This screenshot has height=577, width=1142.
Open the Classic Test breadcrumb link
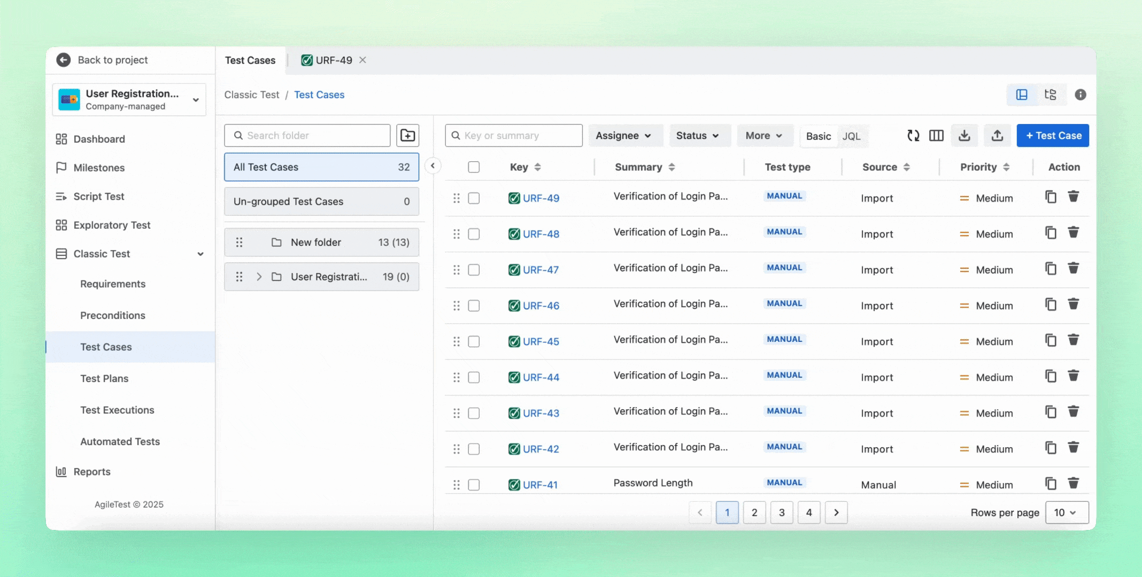pos(251,95)
